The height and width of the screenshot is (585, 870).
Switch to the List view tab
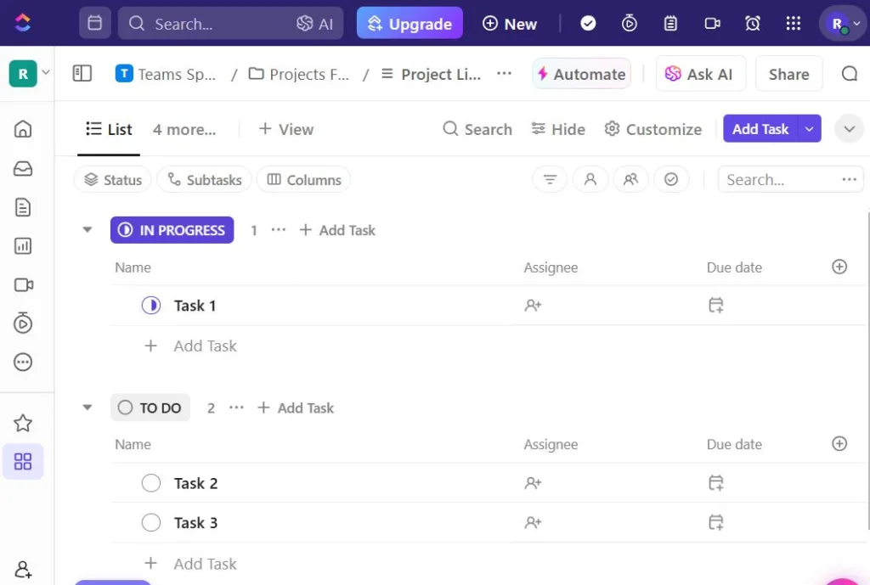point(109,129)
